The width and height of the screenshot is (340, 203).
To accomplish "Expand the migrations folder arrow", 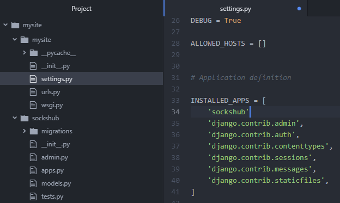I will pyautogui.click(x=25, y=131).
